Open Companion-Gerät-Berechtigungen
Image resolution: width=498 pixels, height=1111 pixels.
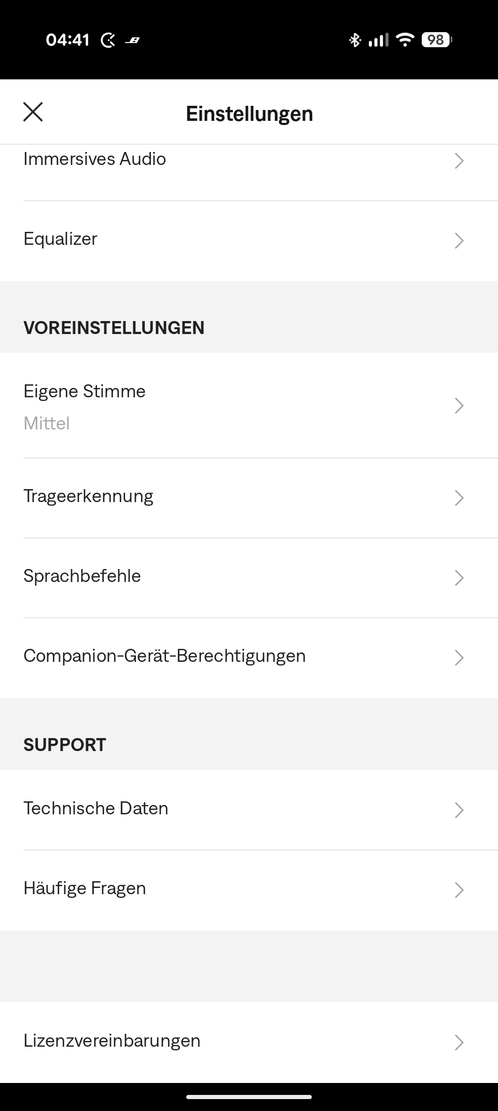(x=164, y=656)
